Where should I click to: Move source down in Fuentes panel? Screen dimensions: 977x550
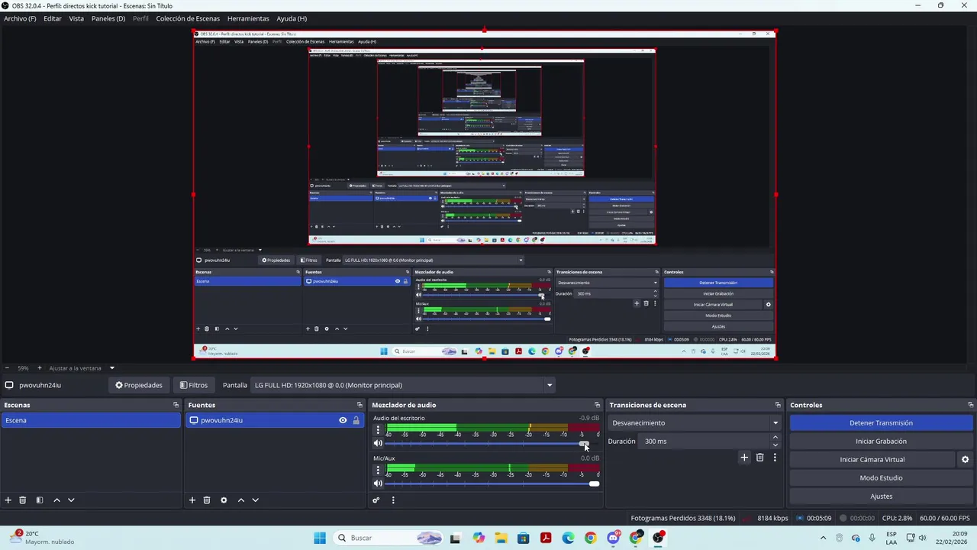click(255, 500)
